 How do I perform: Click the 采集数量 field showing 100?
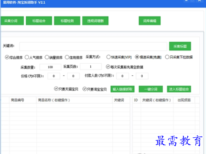(x=50, y=67)
